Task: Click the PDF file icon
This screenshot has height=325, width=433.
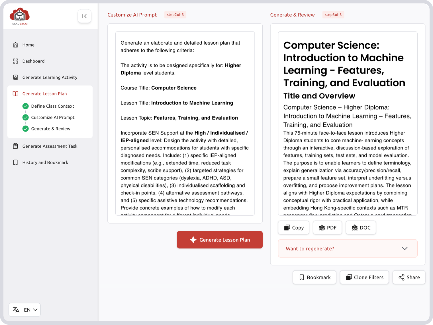Action: tap(322, 228)
